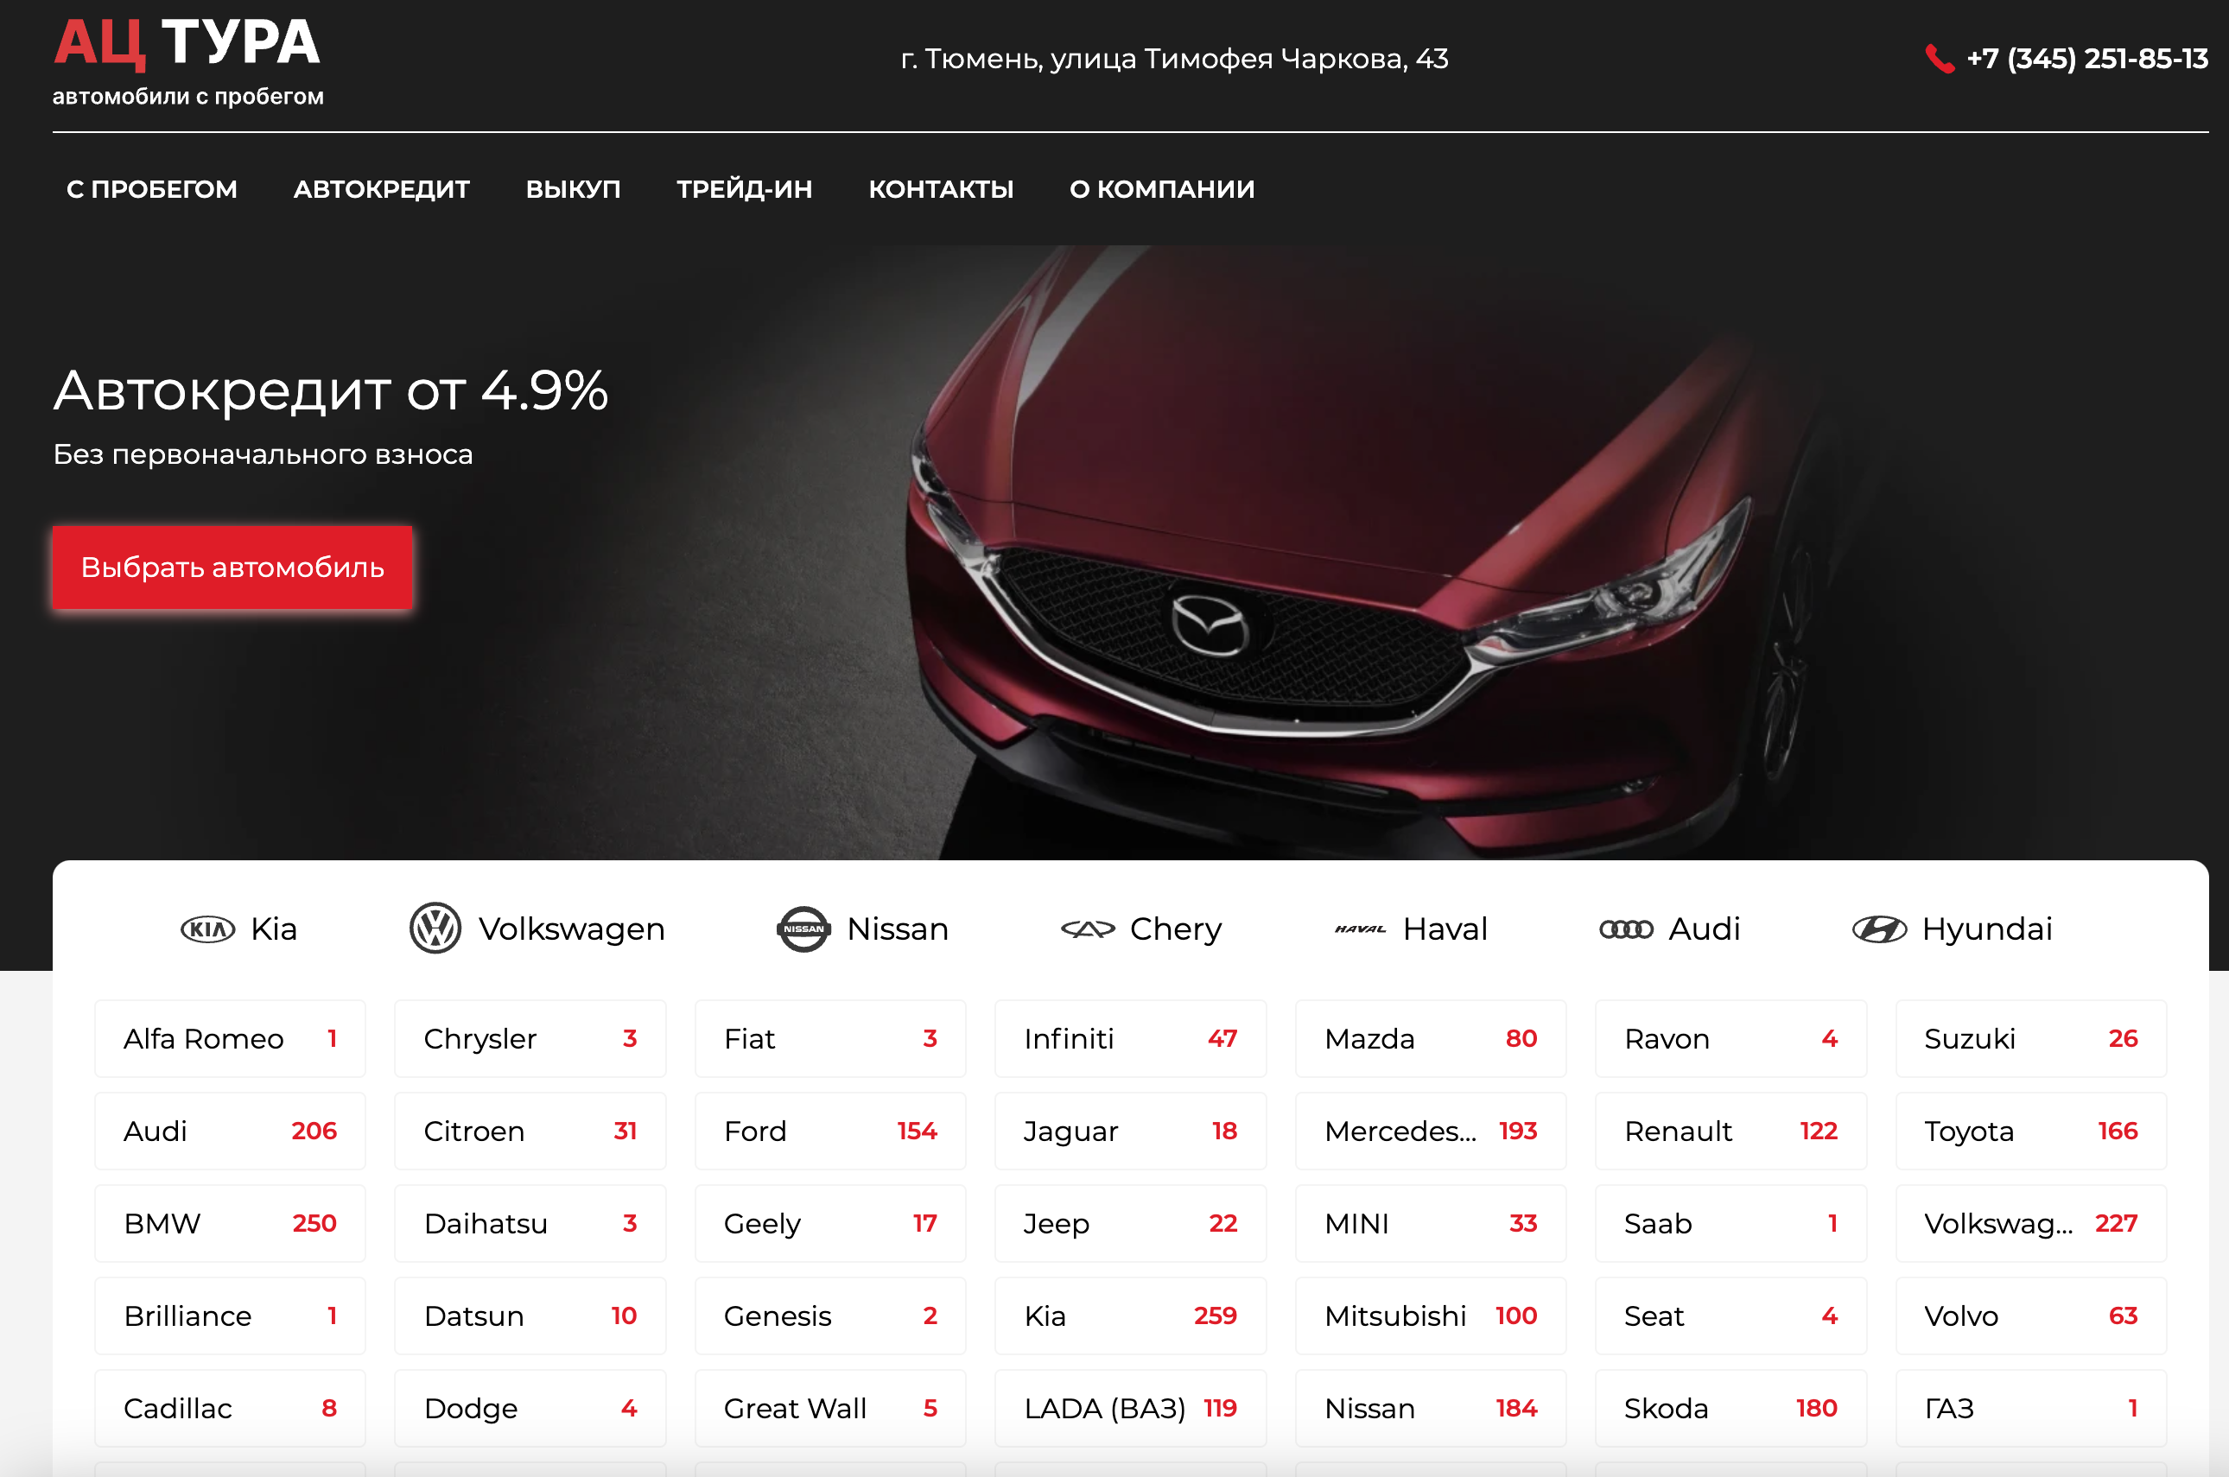This screenshot has width=2229, height=1477.
Task: Click the Haval logo icon
Action: pyautogui.click(x=1361, y=929)
